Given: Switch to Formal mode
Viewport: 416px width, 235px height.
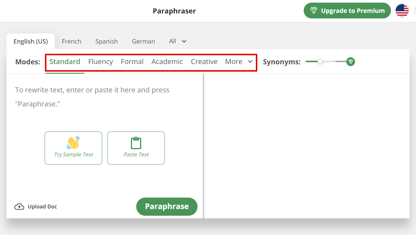Looking at the screenshot, I should pos(132,62).
